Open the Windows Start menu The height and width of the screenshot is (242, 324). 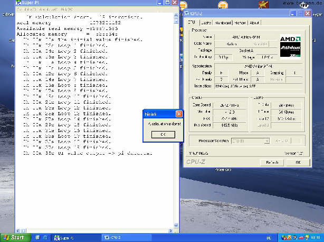tap(15, 237)
